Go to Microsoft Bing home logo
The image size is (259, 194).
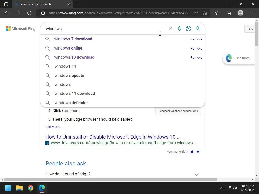pyautogui.click(x=21, y=29)
